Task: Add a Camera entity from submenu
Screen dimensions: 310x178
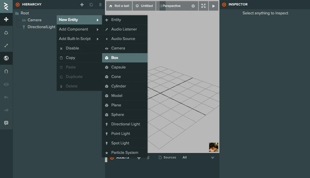Action: pos(125,48)
